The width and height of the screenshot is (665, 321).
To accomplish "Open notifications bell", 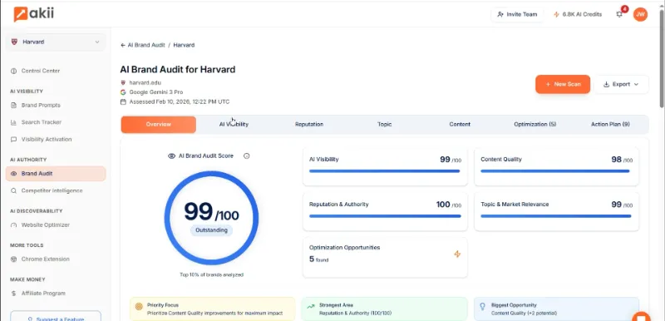I will [x=619, y=14].
